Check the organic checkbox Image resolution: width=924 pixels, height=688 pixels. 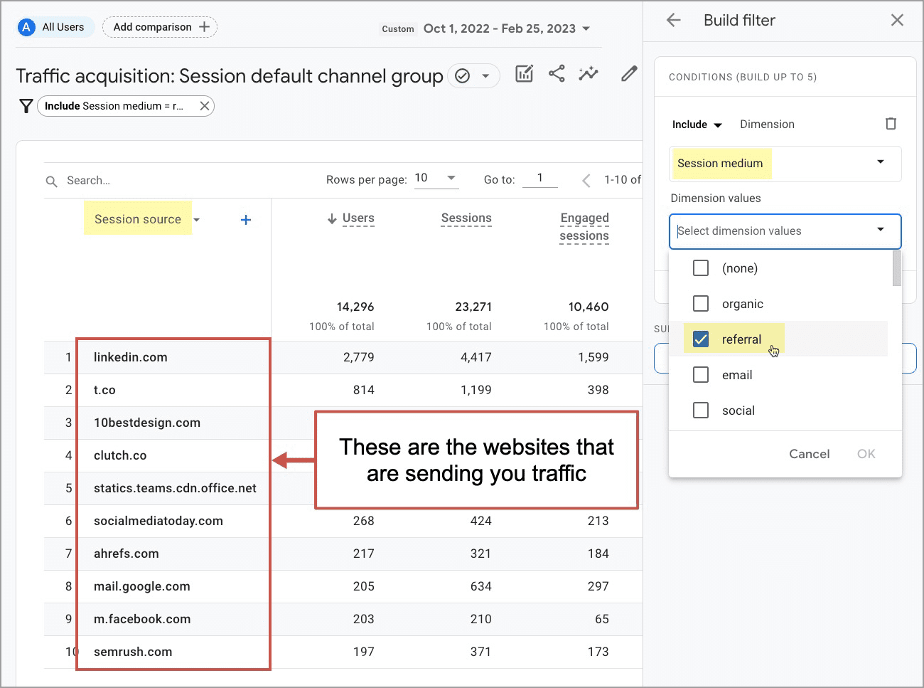point(701,304)
